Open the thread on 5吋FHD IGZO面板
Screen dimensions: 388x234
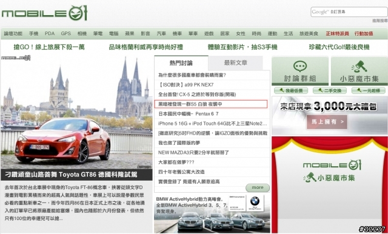[x=213, y=133]
